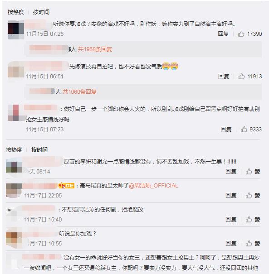Switch to 按热度 in lower comment section

pyautogui.click(x=14, y=150)
